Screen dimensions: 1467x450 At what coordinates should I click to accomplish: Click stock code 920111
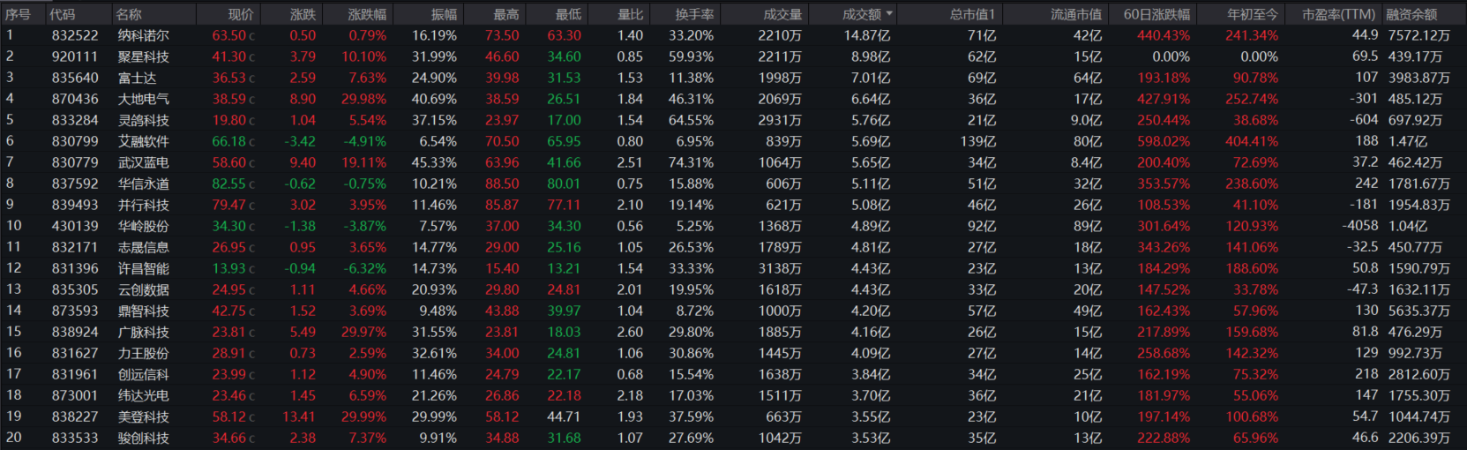tap(75, 56)
